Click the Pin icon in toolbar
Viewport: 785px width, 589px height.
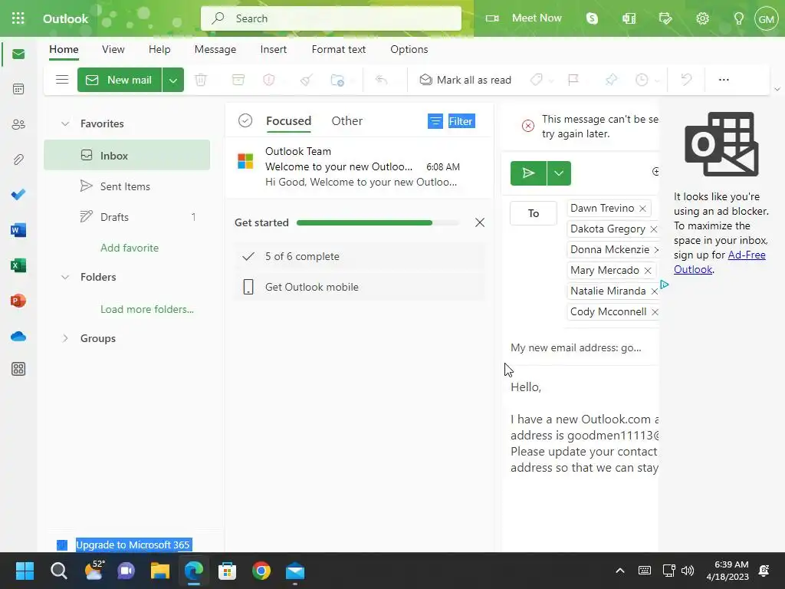(x=611, y=80)
